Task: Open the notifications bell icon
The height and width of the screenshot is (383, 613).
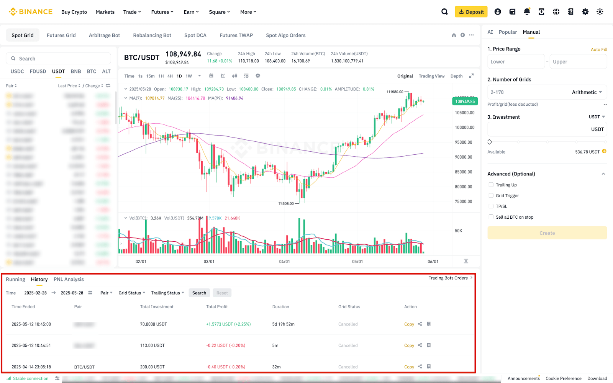Action: 527,12
